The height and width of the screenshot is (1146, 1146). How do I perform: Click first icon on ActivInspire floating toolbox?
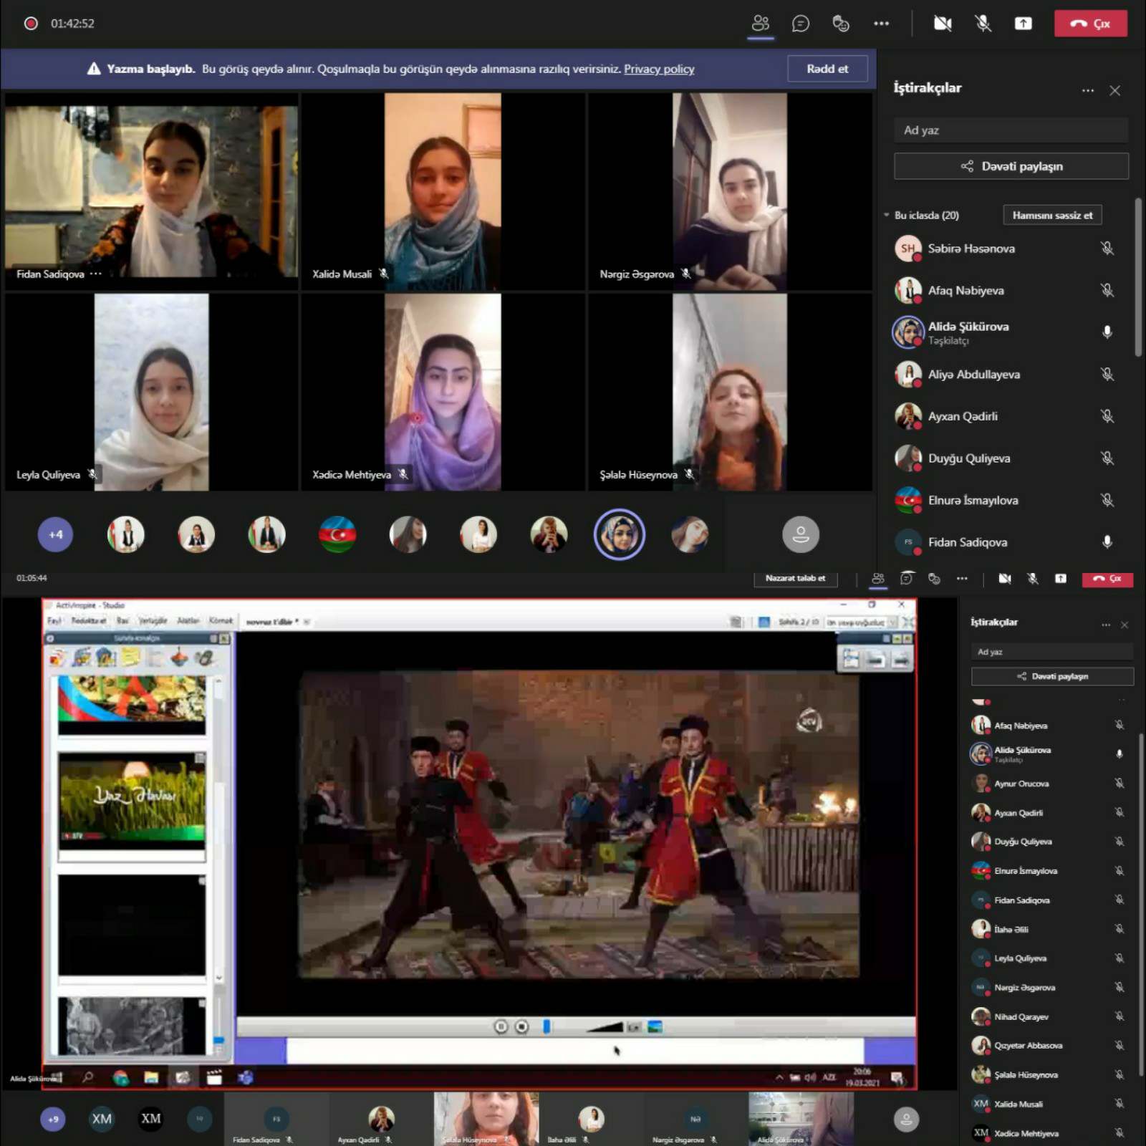pos(851,659)
